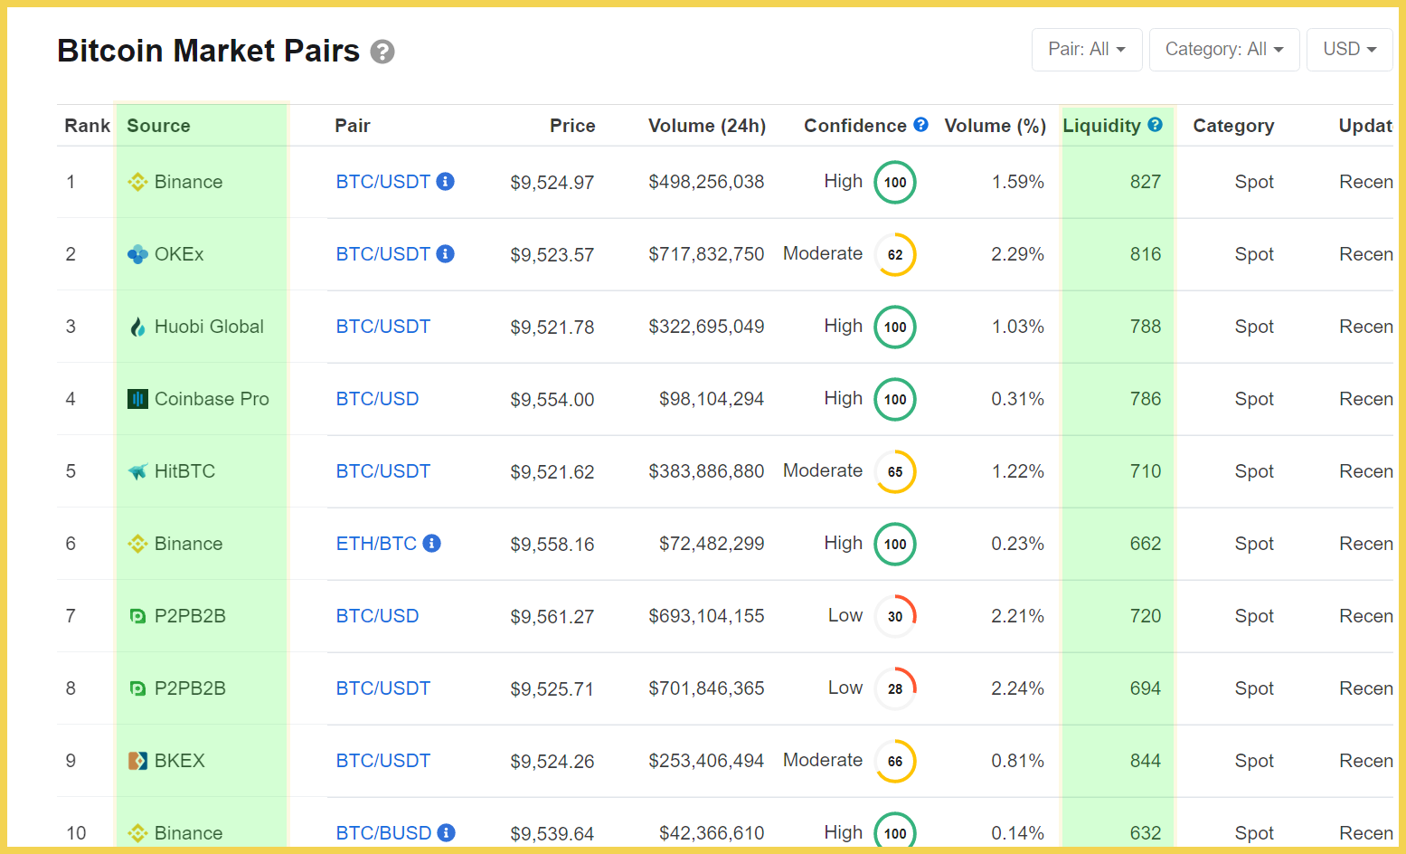Click the Binance logo in rank 1 row
Viewport: 1406px width, 854px height.
[137, 182]
